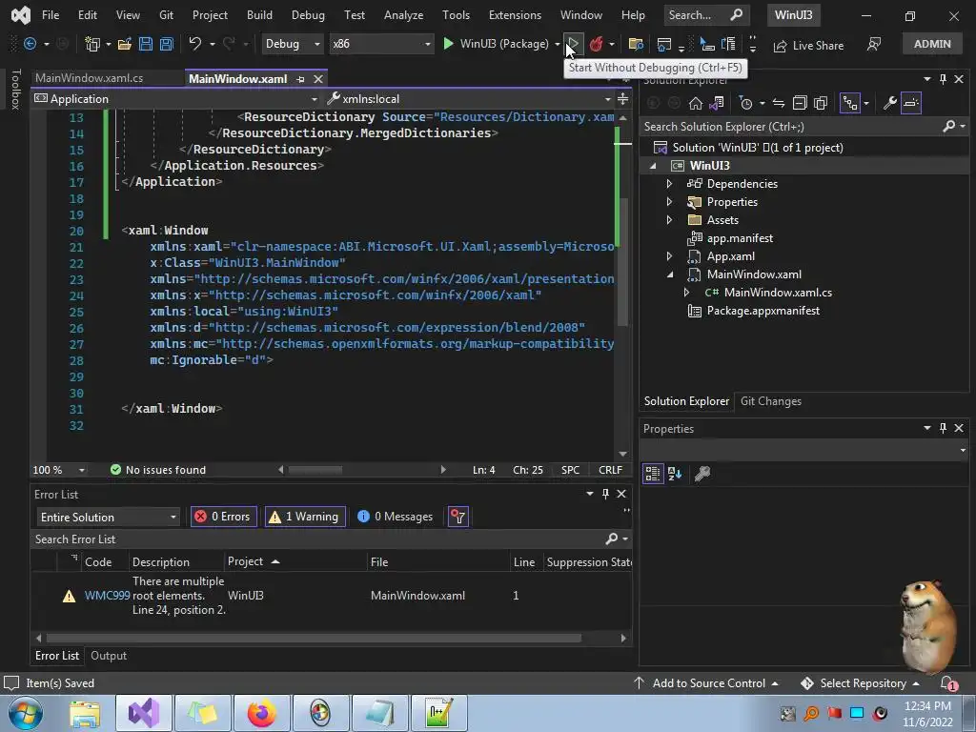Screen dimensions: 976x732
Task: Open xmlns:local member dropdown
Action: pyautogui.click(x=469, y=99)
